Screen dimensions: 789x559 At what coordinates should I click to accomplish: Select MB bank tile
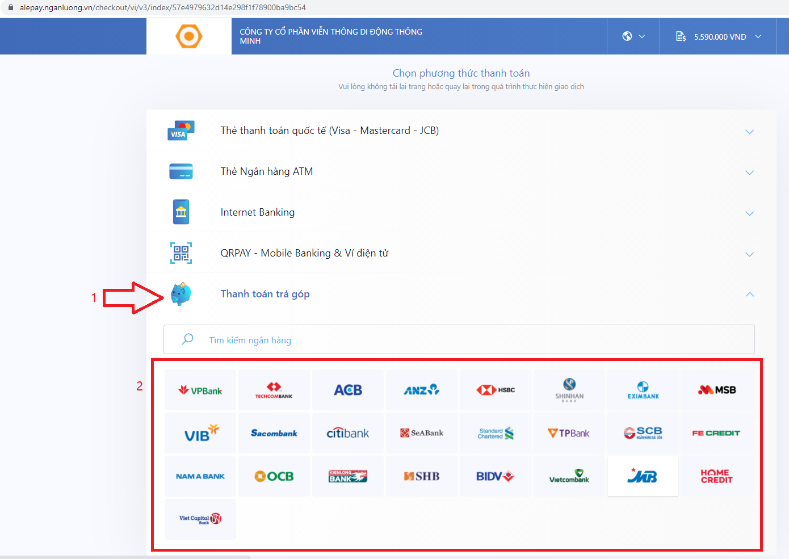point(643,476)
